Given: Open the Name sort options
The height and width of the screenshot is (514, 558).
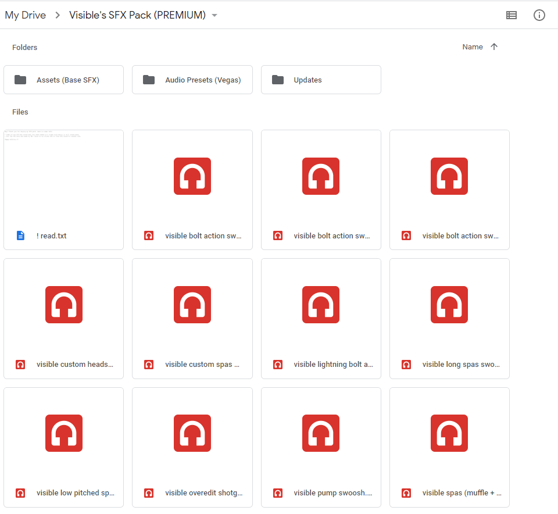Looking at the screenshot, I should click(472, 47).
